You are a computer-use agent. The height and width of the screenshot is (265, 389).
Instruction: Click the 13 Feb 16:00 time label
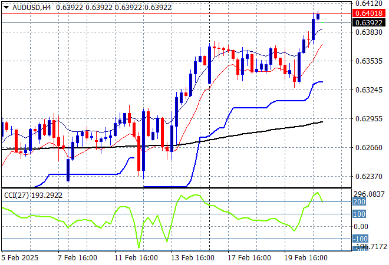coord(193,258)
